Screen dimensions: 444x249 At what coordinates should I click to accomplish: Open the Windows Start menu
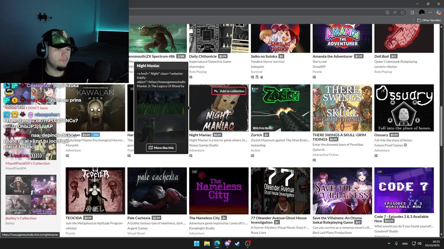[x=197, y=243]
